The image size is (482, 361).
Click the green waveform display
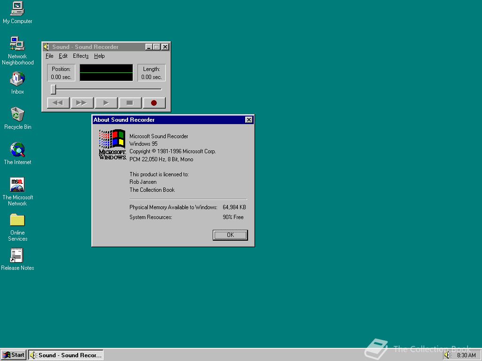pos(106,73)
